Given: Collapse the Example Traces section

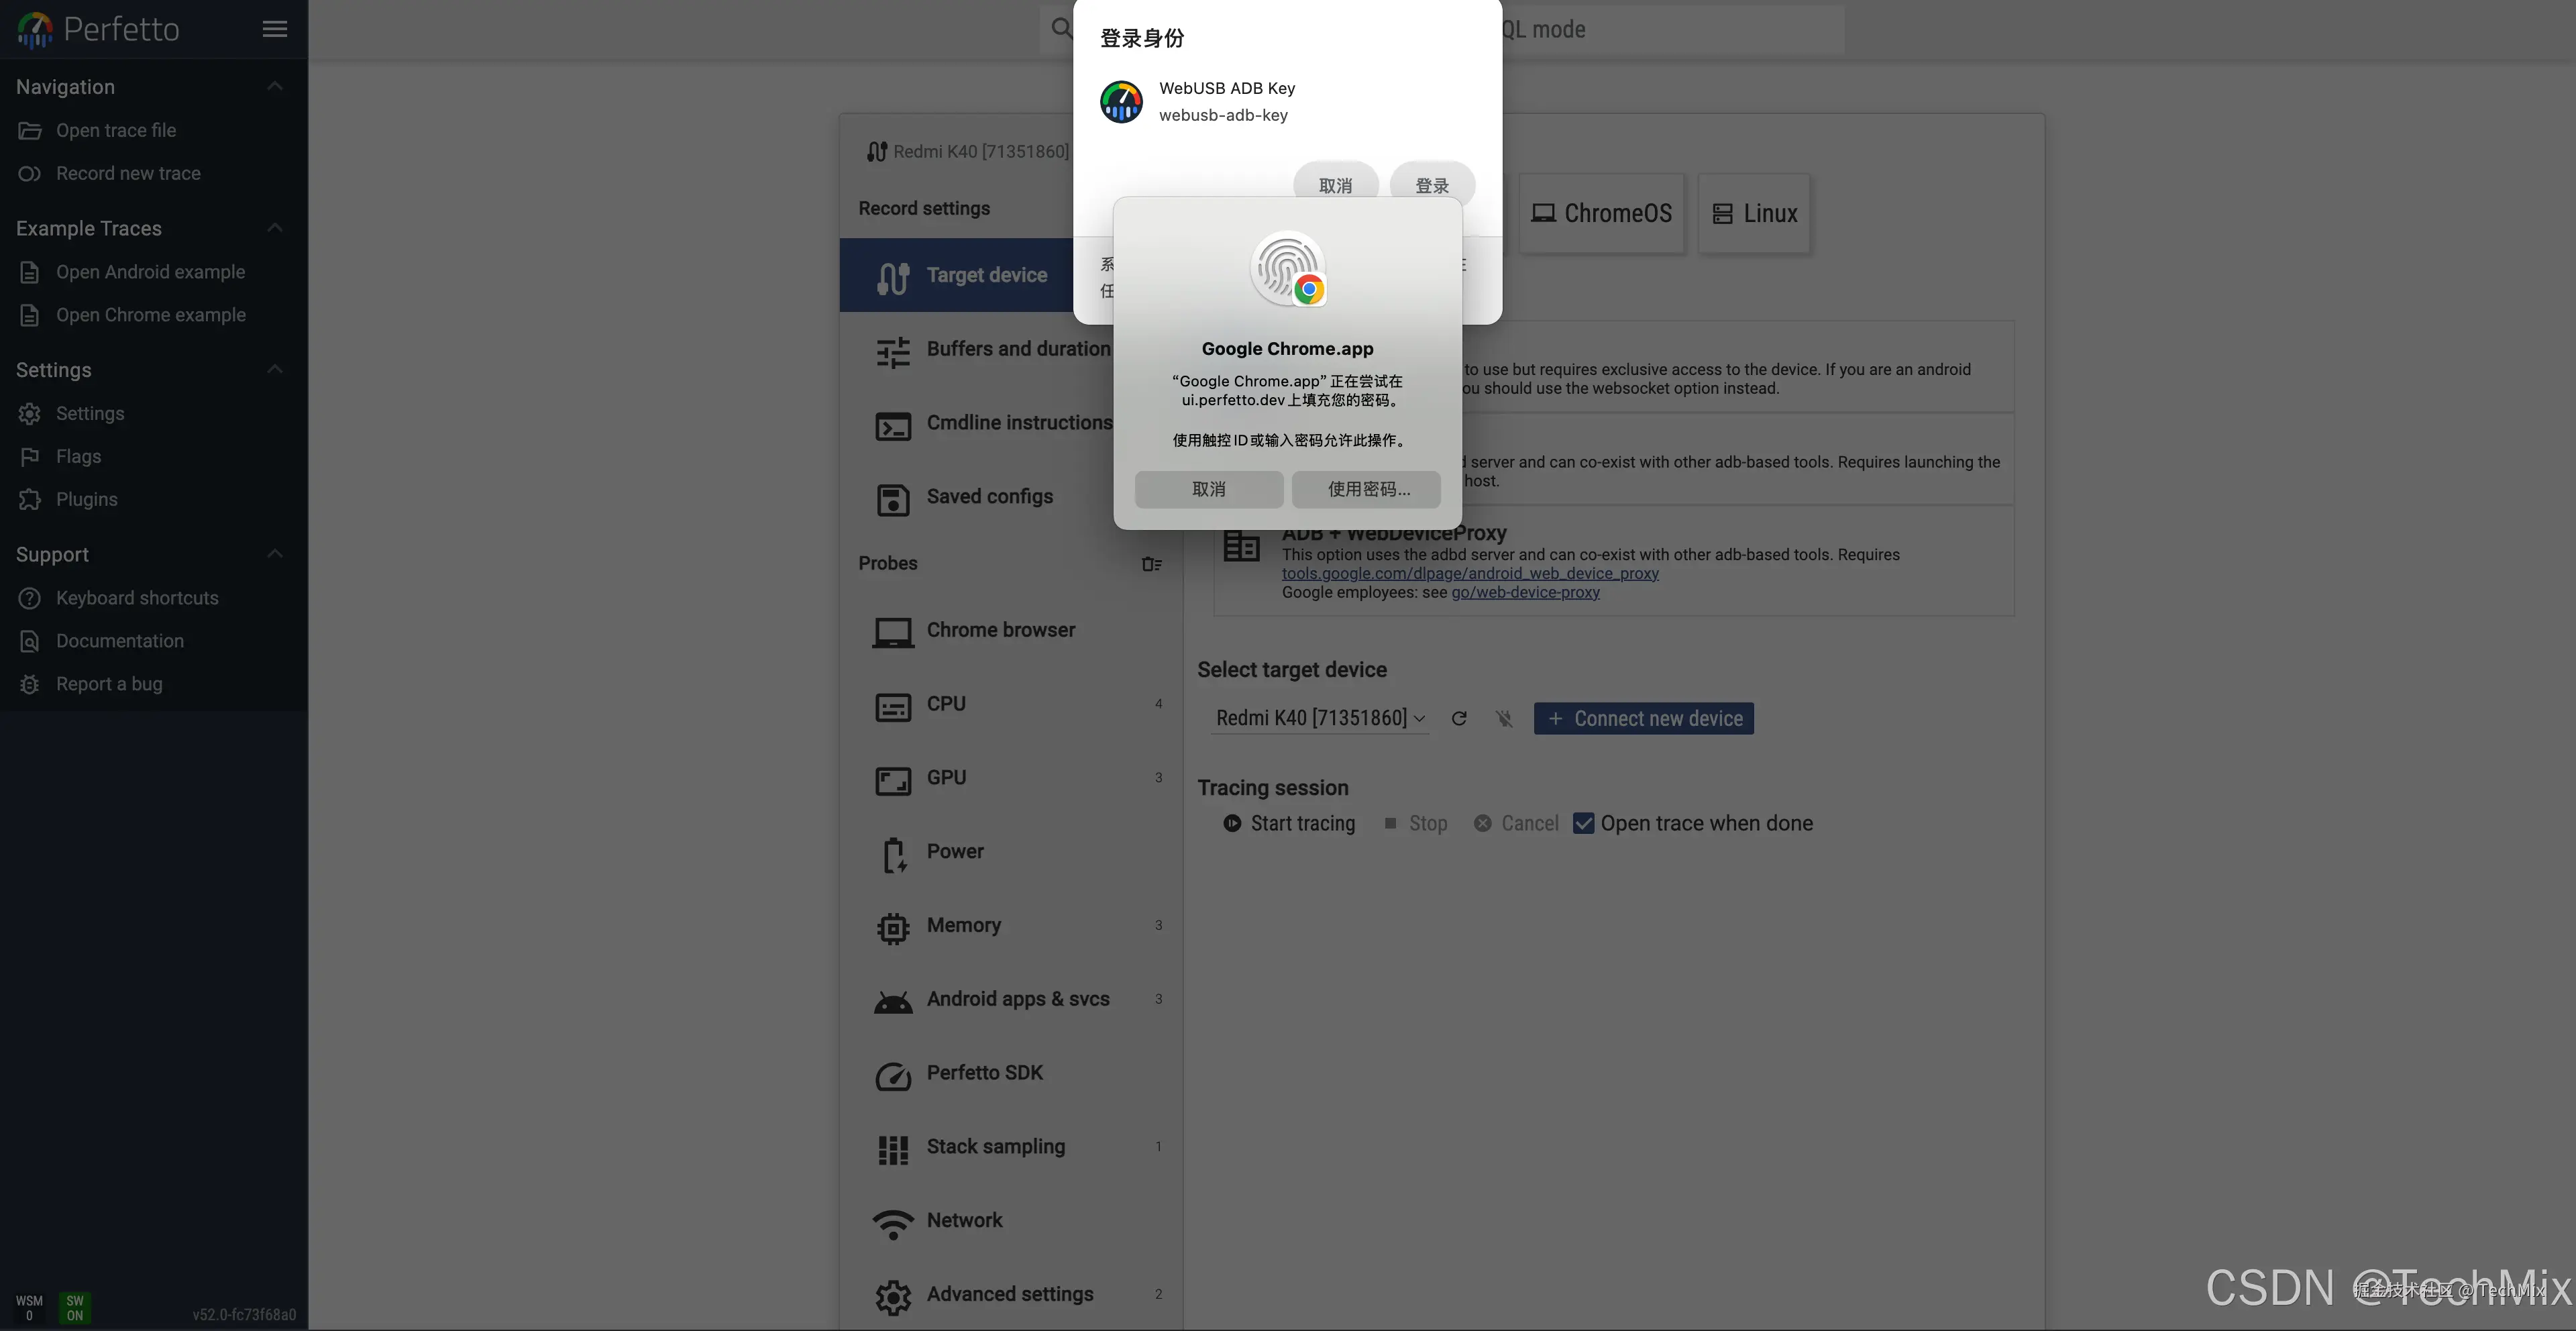Looking at the screenshot, I should [x=274, y=228].
